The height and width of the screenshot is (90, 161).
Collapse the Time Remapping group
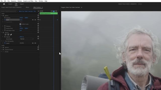[2, 41]
